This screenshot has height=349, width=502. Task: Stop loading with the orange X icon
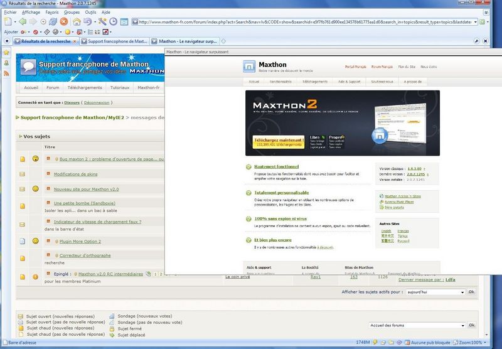(x=64, y=22)
